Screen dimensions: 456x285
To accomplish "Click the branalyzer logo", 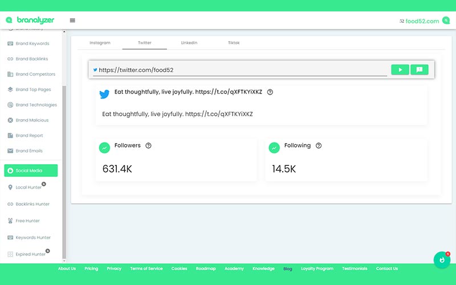I will pos(30,20).
